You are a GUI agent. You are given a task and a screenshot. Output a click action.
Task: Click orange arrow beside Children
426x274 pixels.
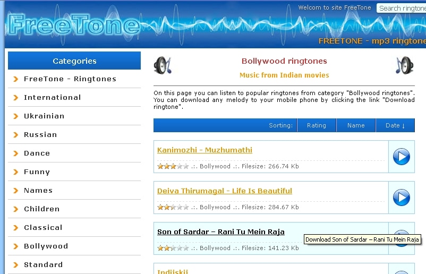(16, 209)
